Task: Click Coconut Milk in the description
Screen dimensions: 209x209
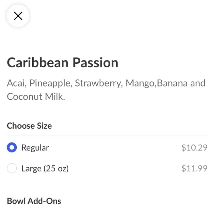Action: 36,97
